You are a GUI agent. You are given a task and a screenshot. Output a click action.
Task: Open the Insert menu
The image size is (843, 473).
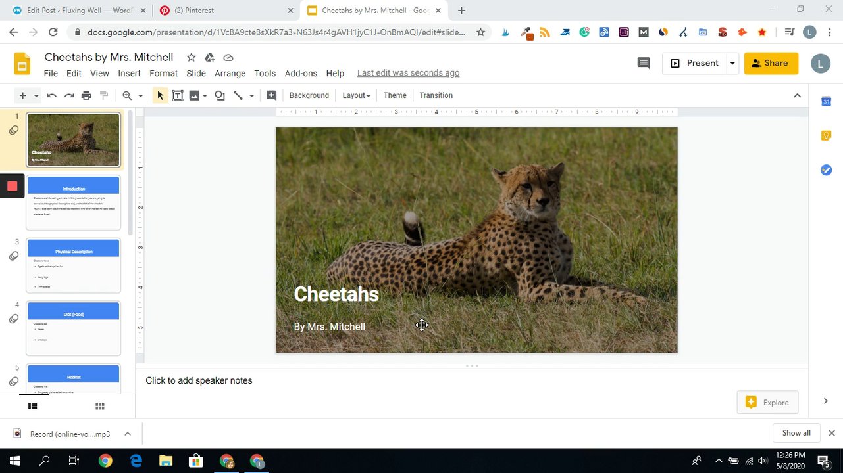point(129,73)
